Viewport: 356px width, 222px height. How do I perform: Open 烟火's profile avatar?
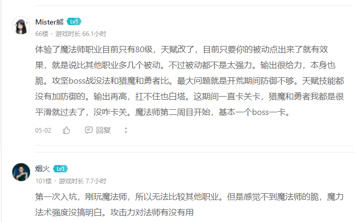tap(21, 172)
